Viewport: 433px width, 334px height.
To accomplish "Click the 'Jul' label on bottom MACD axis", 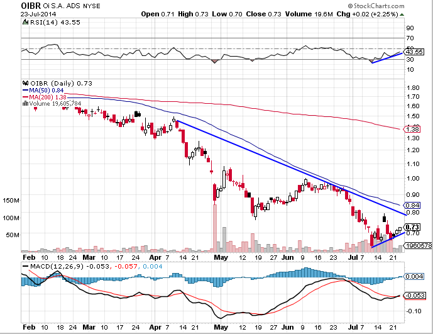I will (x=353, y=327).
